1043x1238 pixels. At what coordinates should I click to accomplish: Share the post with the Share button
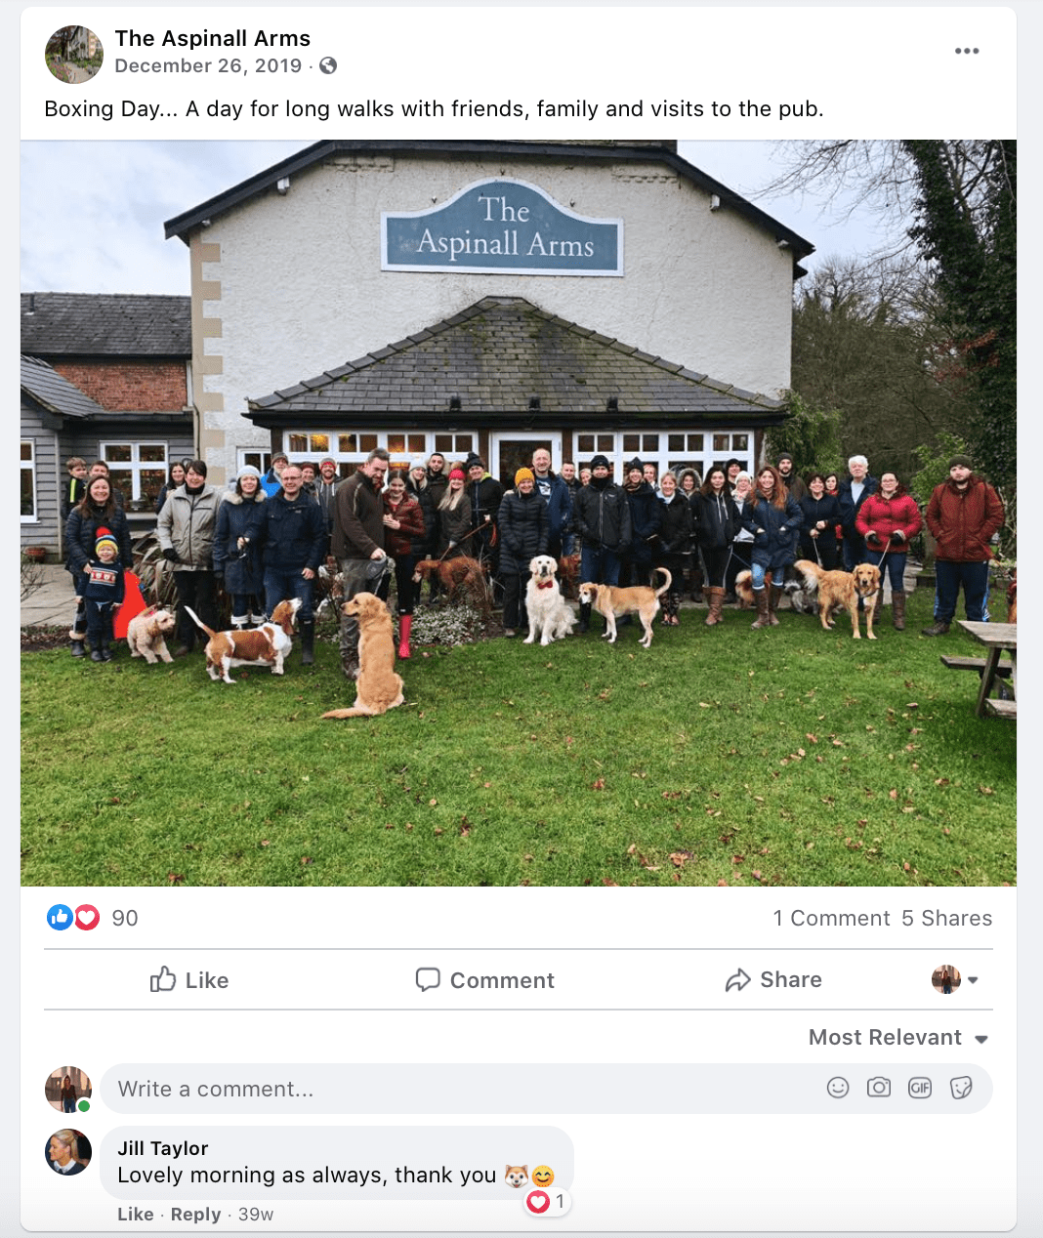click(773, 979)
